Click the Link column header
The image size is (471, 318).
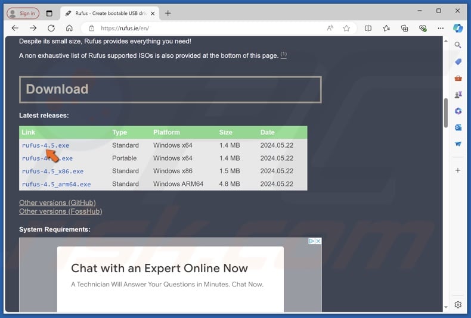click(x=28, y=132)
